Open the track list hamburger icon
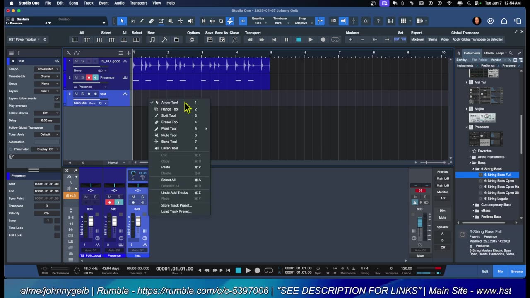This screenshot has height=298, width=530. point(121,53)
